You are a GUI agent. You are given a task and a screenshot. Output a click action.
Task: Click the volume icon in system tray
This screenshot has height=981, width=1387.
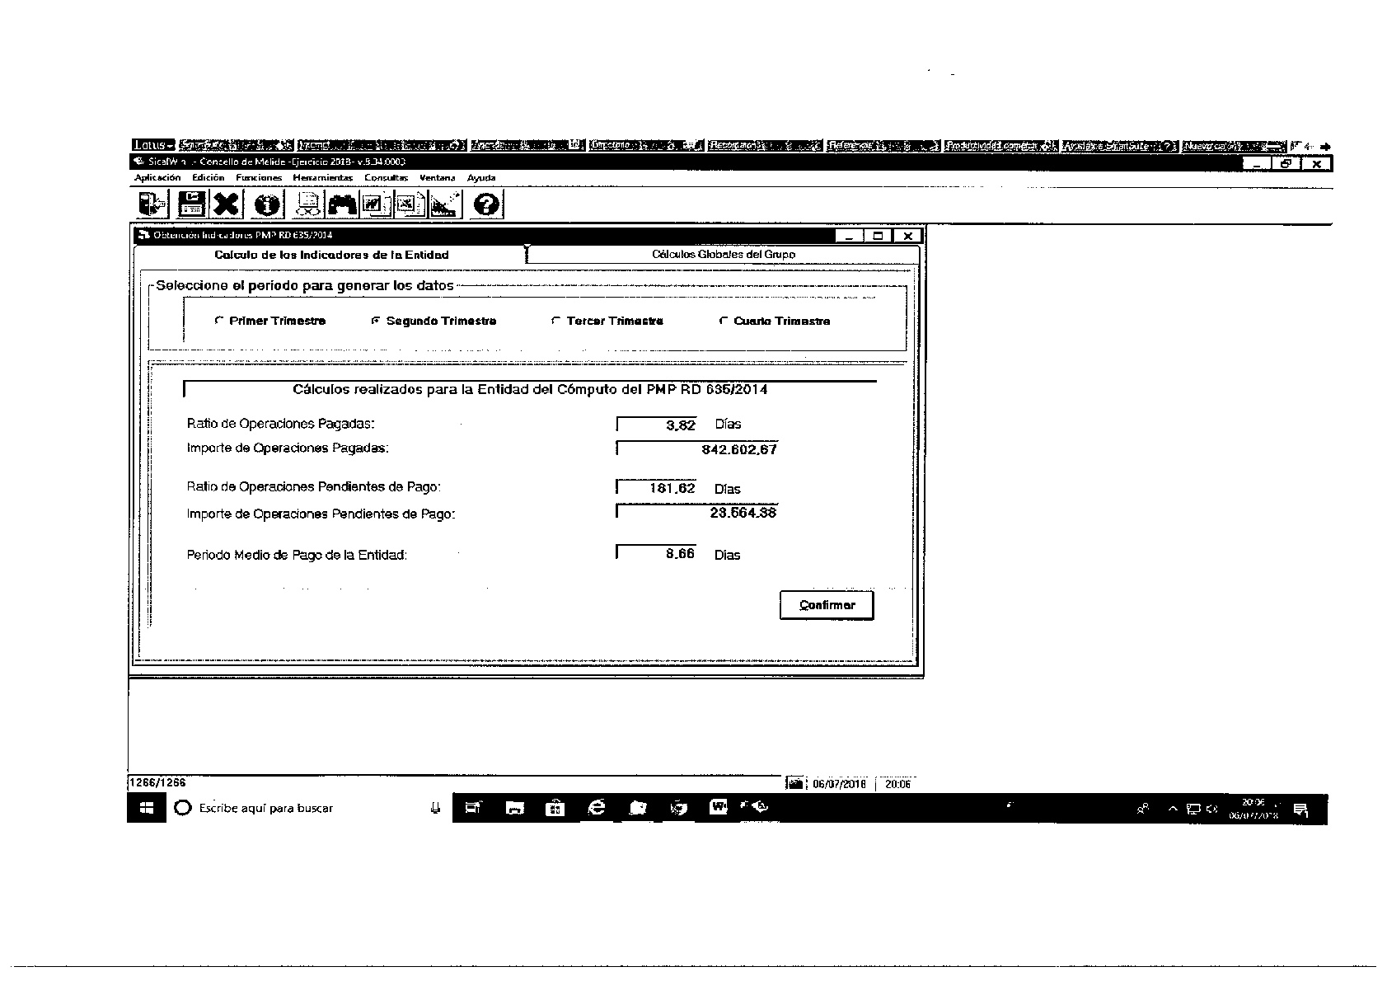click(1212, 810)
